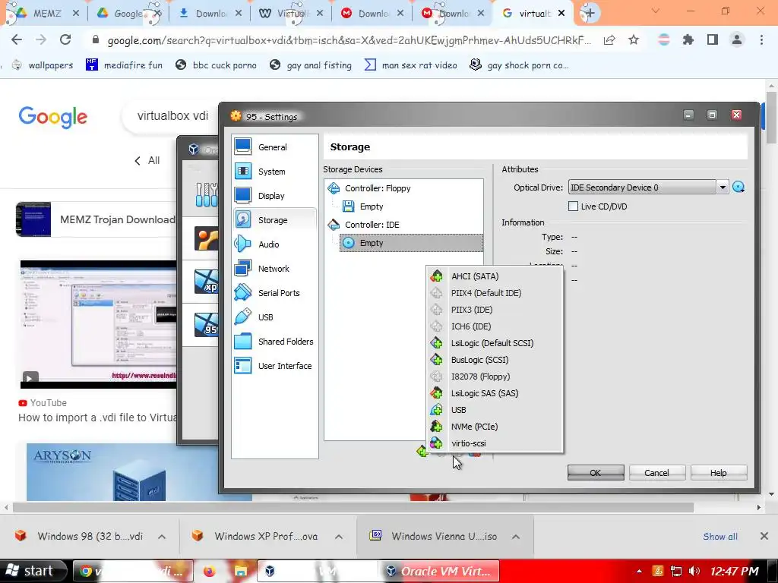
Task: Bookmark this page with the star
Action: (634, 40)
